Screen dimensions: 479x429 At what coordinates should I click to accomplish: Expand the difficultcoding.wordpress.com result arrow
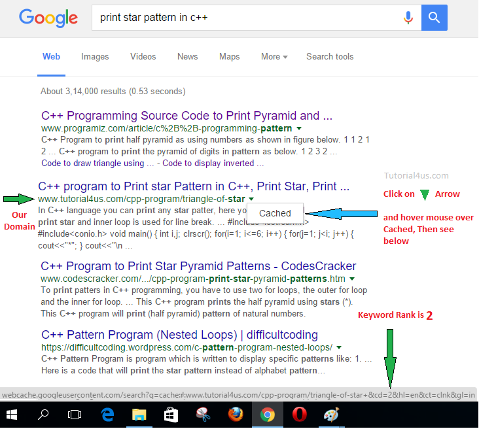pos(339,347)
